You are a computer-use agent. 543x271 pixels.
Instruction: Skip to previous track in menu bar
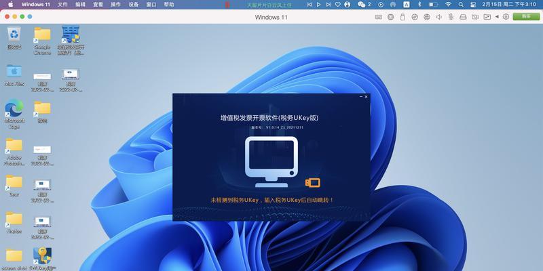310,5
